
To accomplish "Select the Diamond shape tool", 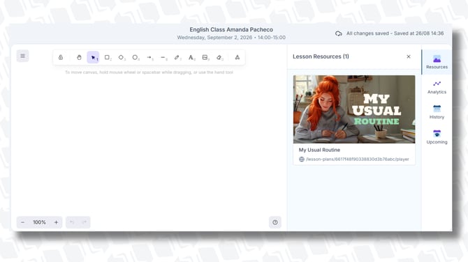I will [x=121, y=57].
